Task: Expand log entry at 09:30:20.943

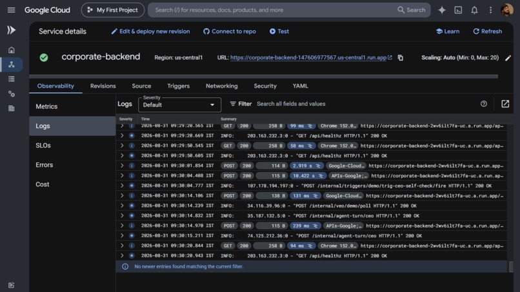Action: 122,256
